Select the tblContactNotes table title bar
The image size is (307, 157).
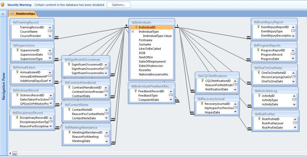tap(86, 105)
